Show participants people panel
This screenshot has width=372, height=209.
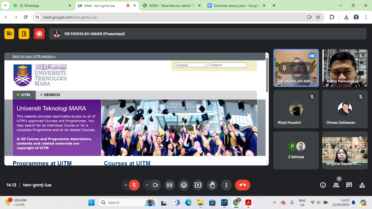click(336, 185)
